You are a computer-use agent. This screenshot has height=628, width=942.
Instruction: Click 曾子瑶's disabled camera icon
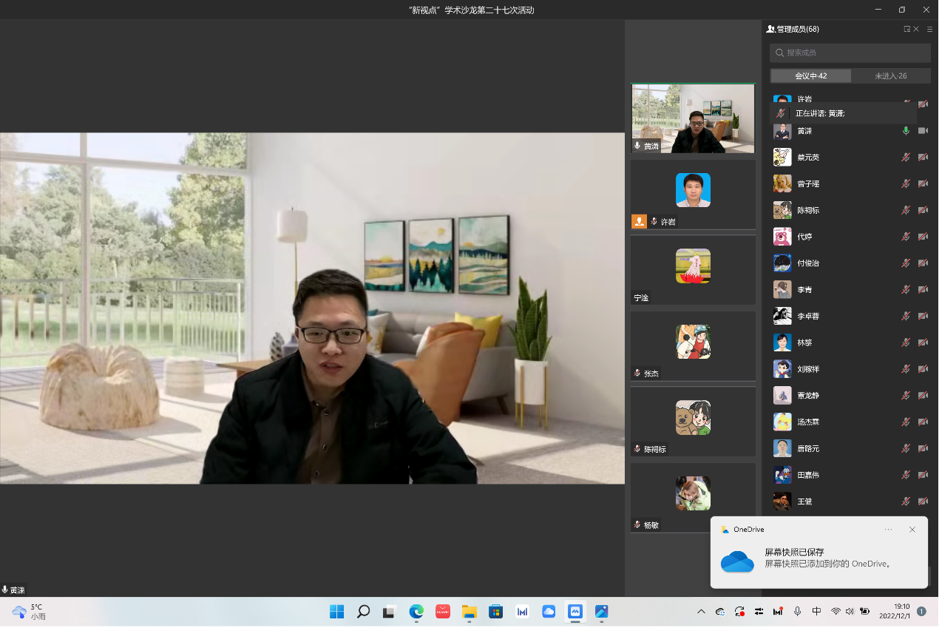[923, 183]
